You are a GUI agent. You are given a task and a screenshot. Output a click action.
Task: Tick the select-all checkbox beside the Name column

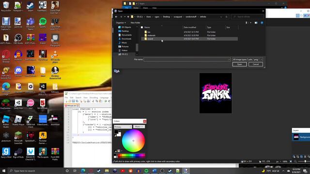pos(142,28)
